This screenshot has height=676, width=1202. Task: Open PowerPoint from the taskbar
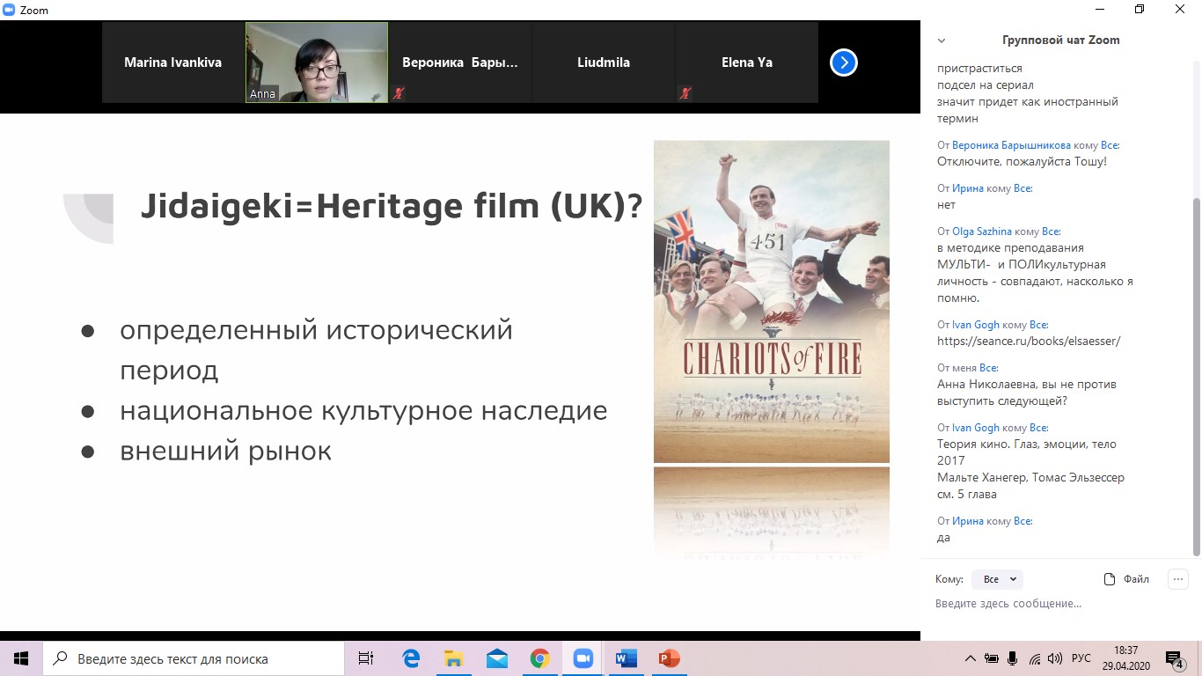[x=669, y=658]
